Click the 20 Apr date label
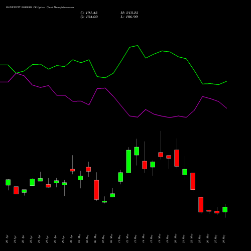 point(7,239)
